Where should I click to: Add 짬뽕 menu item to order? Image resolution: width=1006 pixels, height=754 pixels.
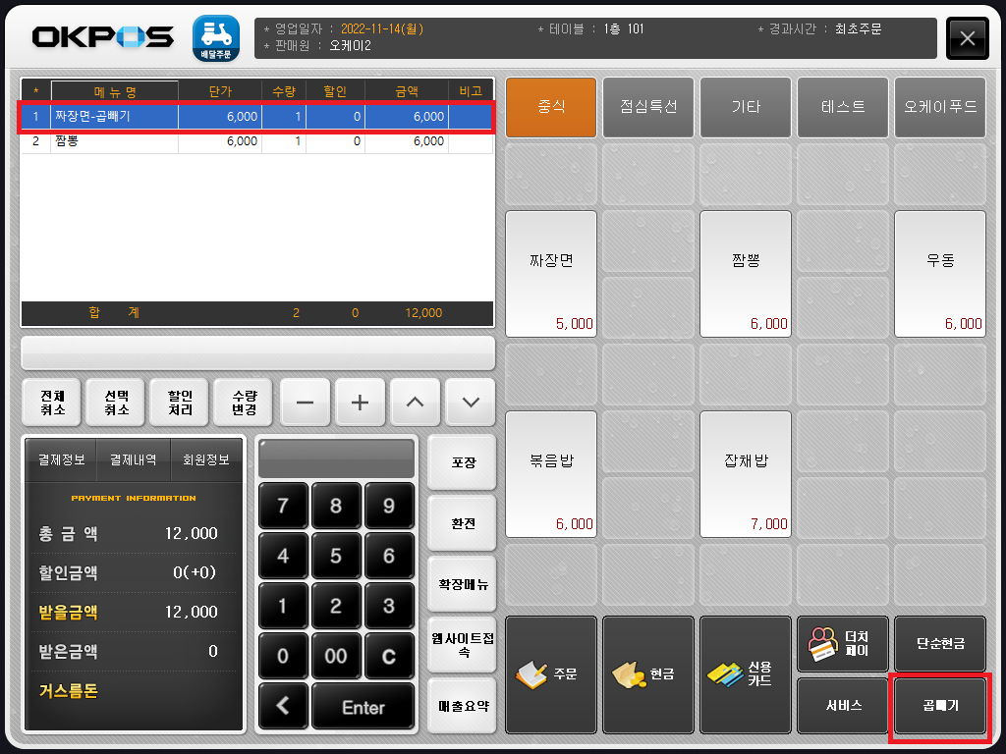click(746, 272)
